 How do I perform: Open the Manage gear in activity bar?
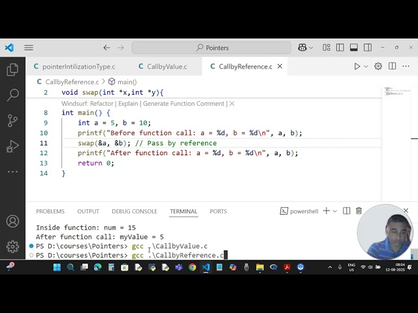pos(12,246)
